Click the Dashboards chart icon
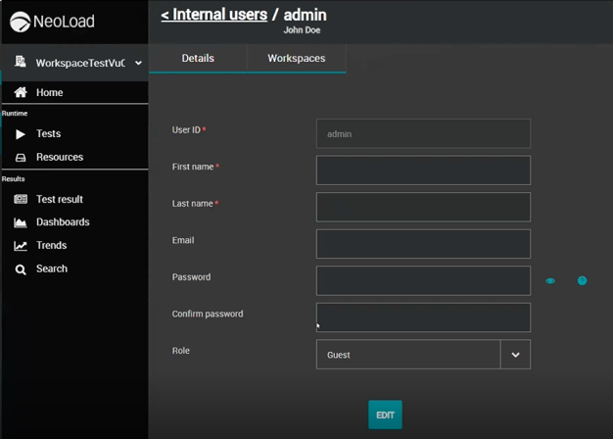 (21, 222)
